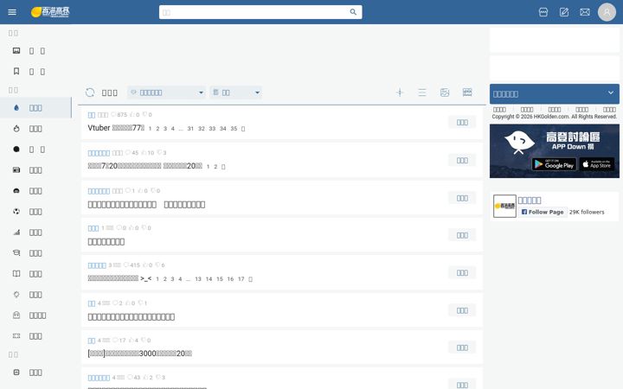Open the thread containing 3000 in title
The image size is (623, 389).
point(140,354)
